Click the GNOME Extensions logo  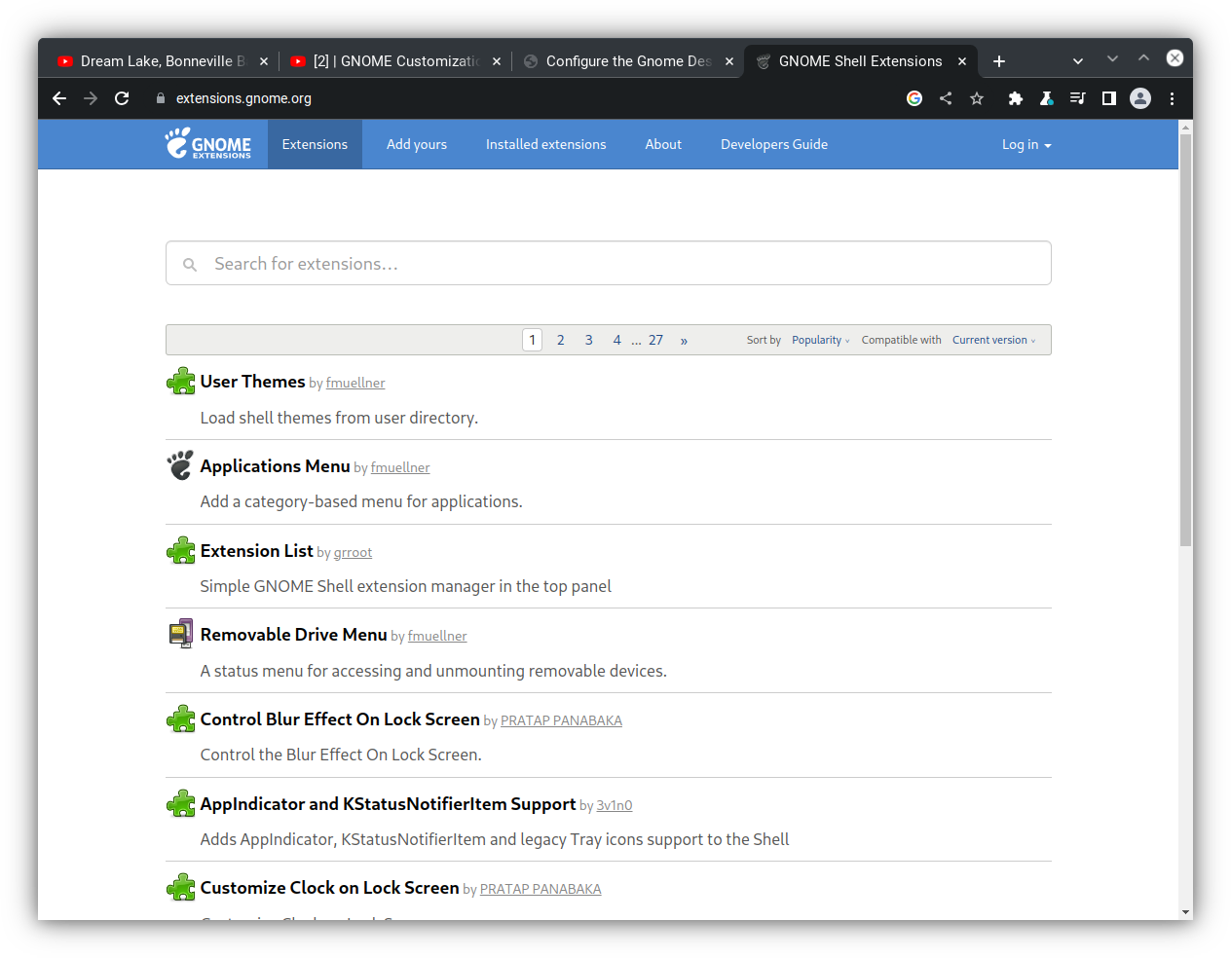(x=208, y=144)
